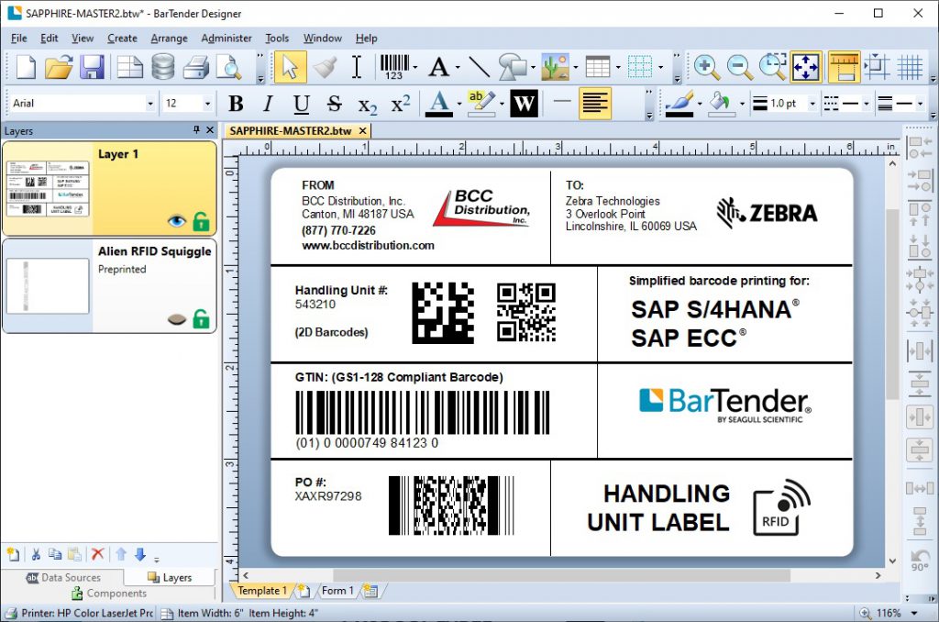Toggle Alien RFID Squiggle visibility eye
The width and height of the screenshot is (939, 622).
point(177,318)
